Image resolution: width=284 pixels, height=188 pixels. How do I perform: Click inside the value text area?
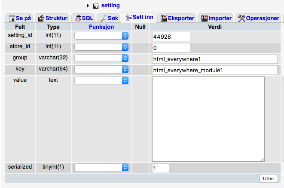pos(208,119)
